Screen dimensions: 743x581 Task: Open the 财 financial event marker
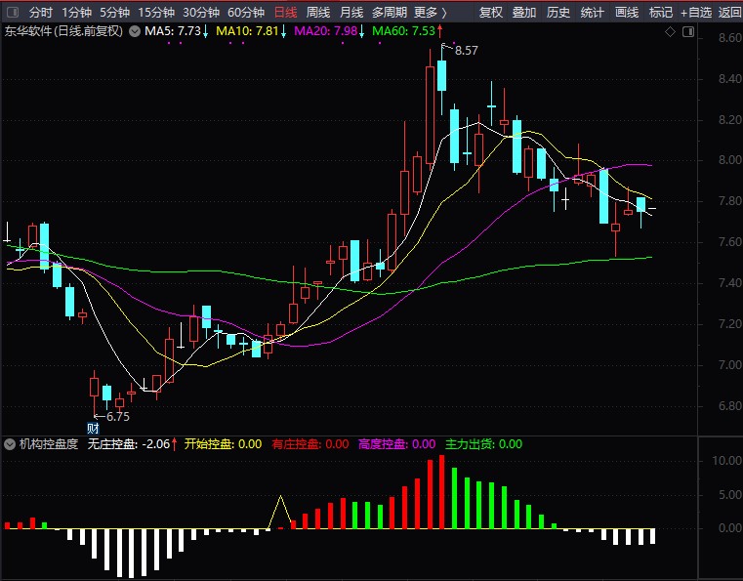pyautogui.click(x=93, y=429)
